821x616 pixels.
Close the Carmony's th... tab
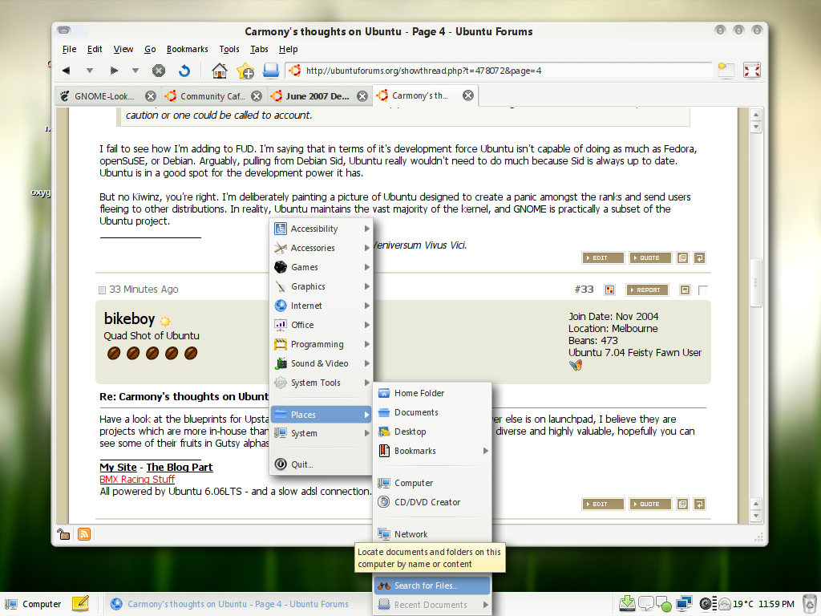coord(468,95)
